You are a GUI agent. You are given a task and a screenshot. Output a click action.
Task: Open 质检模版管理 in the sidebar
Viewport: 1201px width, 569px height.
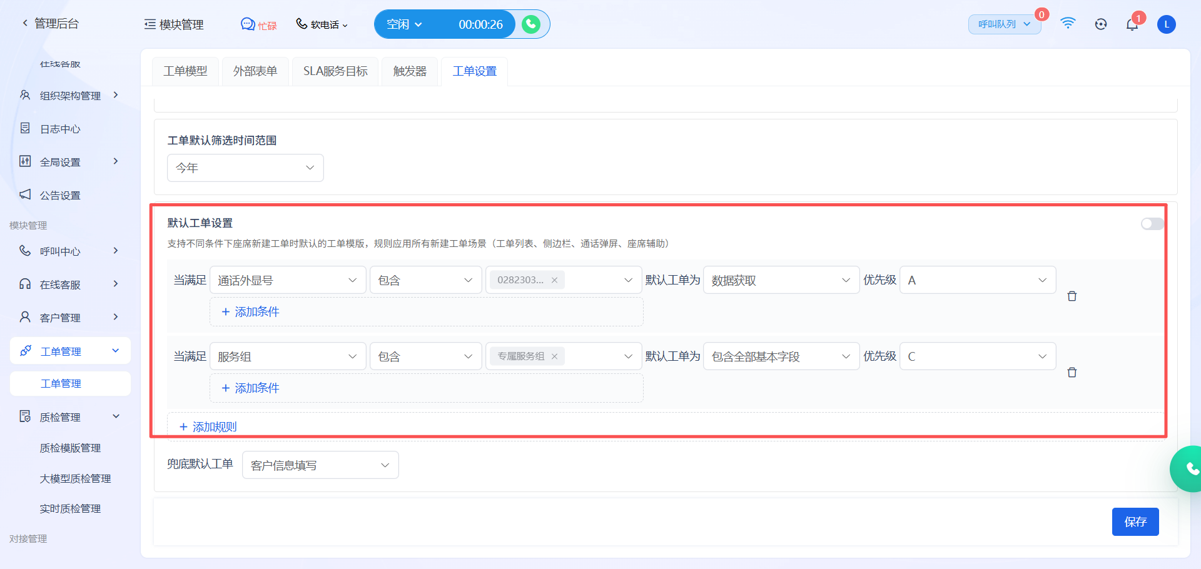click(70, 448)
